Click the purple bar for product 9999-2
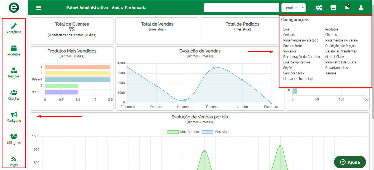374x170 pixels. 61,92
